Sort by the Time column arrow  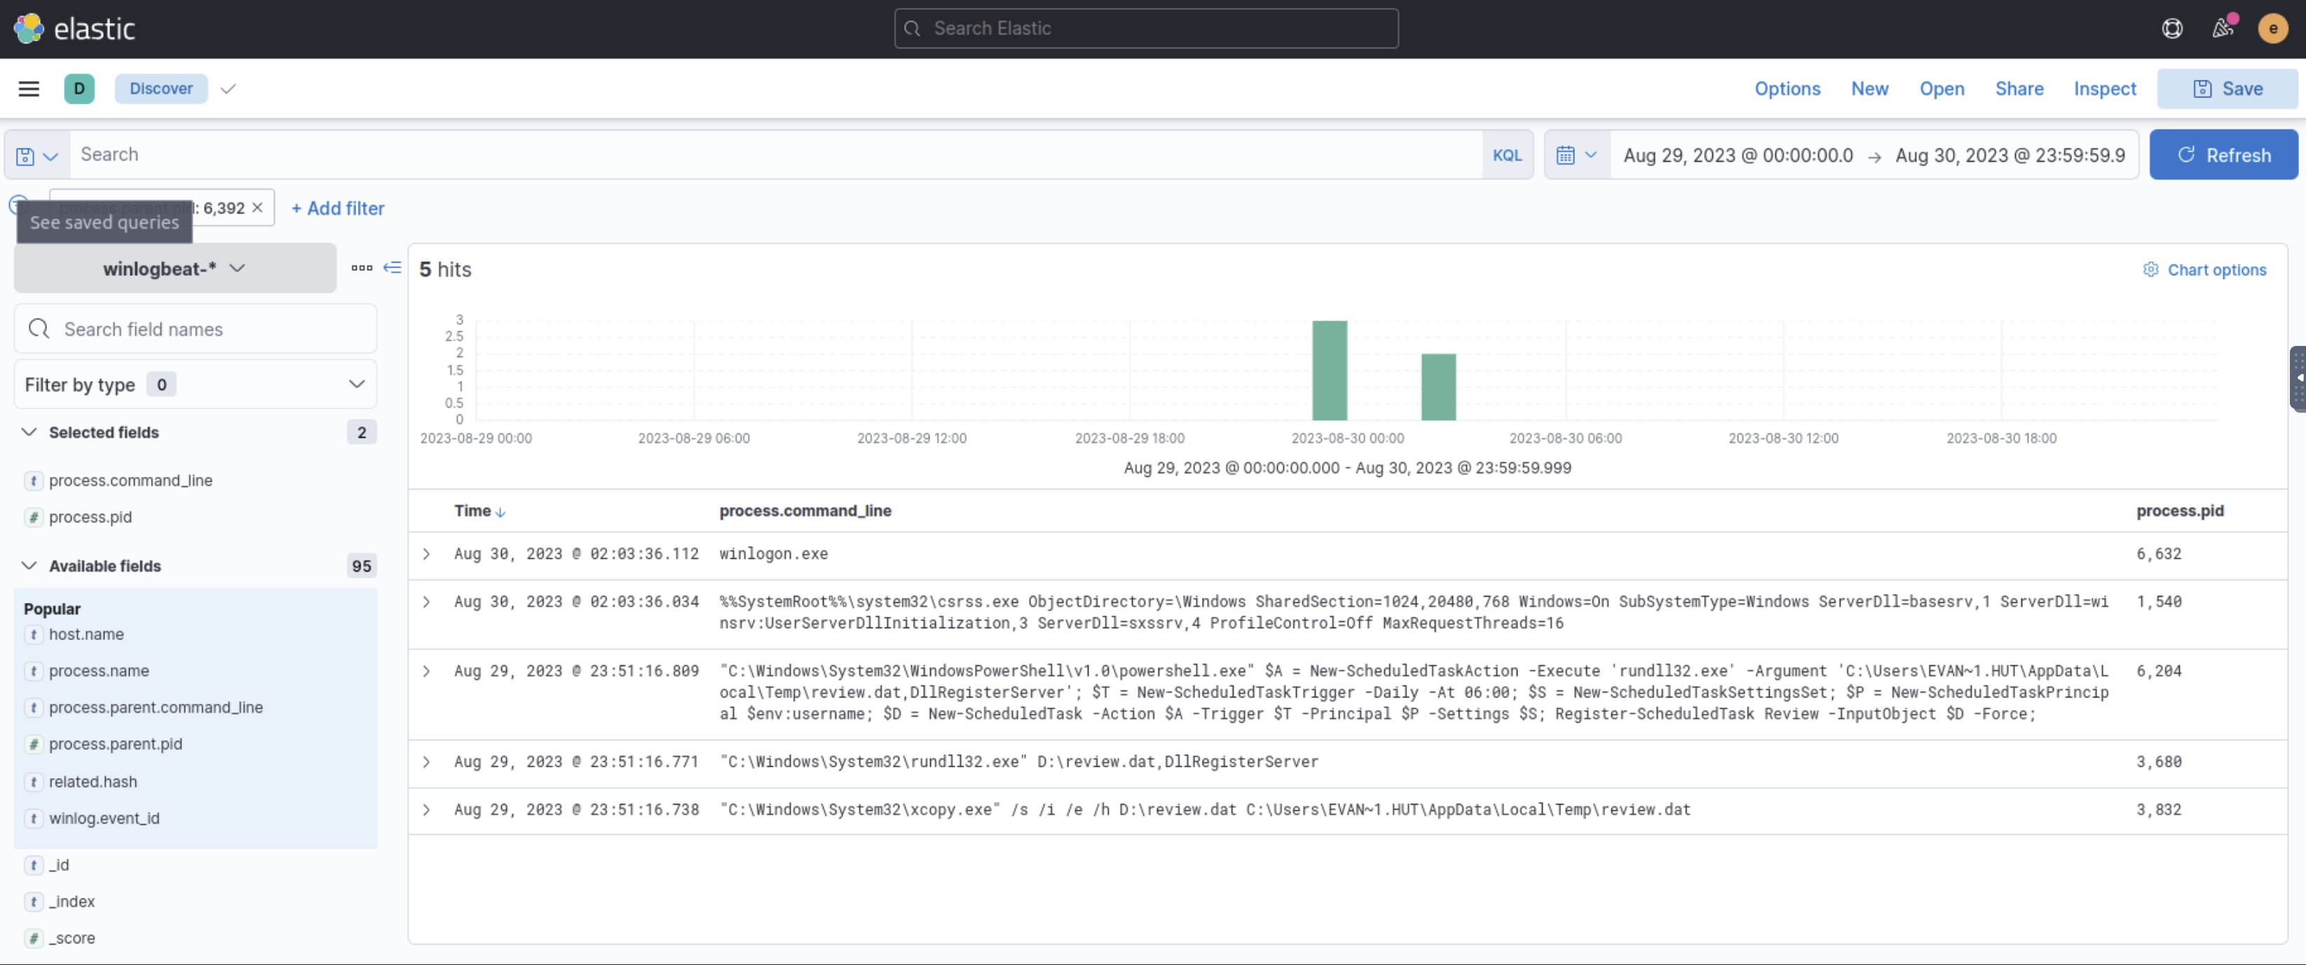(x=500, y=513)
